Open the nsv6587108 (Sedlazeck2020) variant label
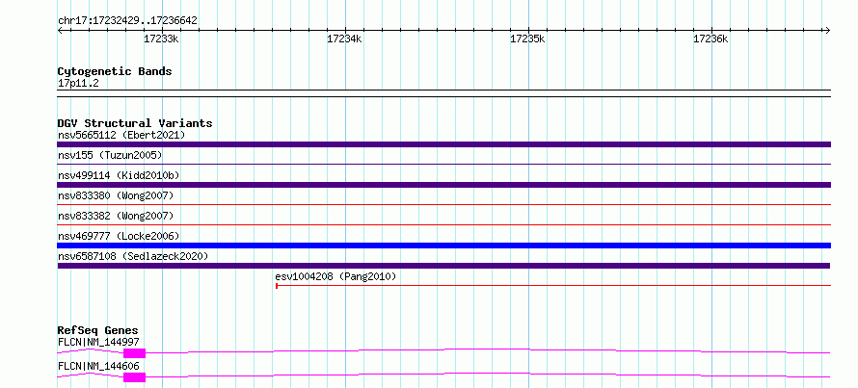The image size is (858, 388). [133, 256]
